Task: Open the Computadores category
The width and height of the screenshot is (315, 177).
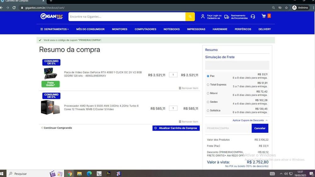Action: pyautogui.click(x=146, y=29)
